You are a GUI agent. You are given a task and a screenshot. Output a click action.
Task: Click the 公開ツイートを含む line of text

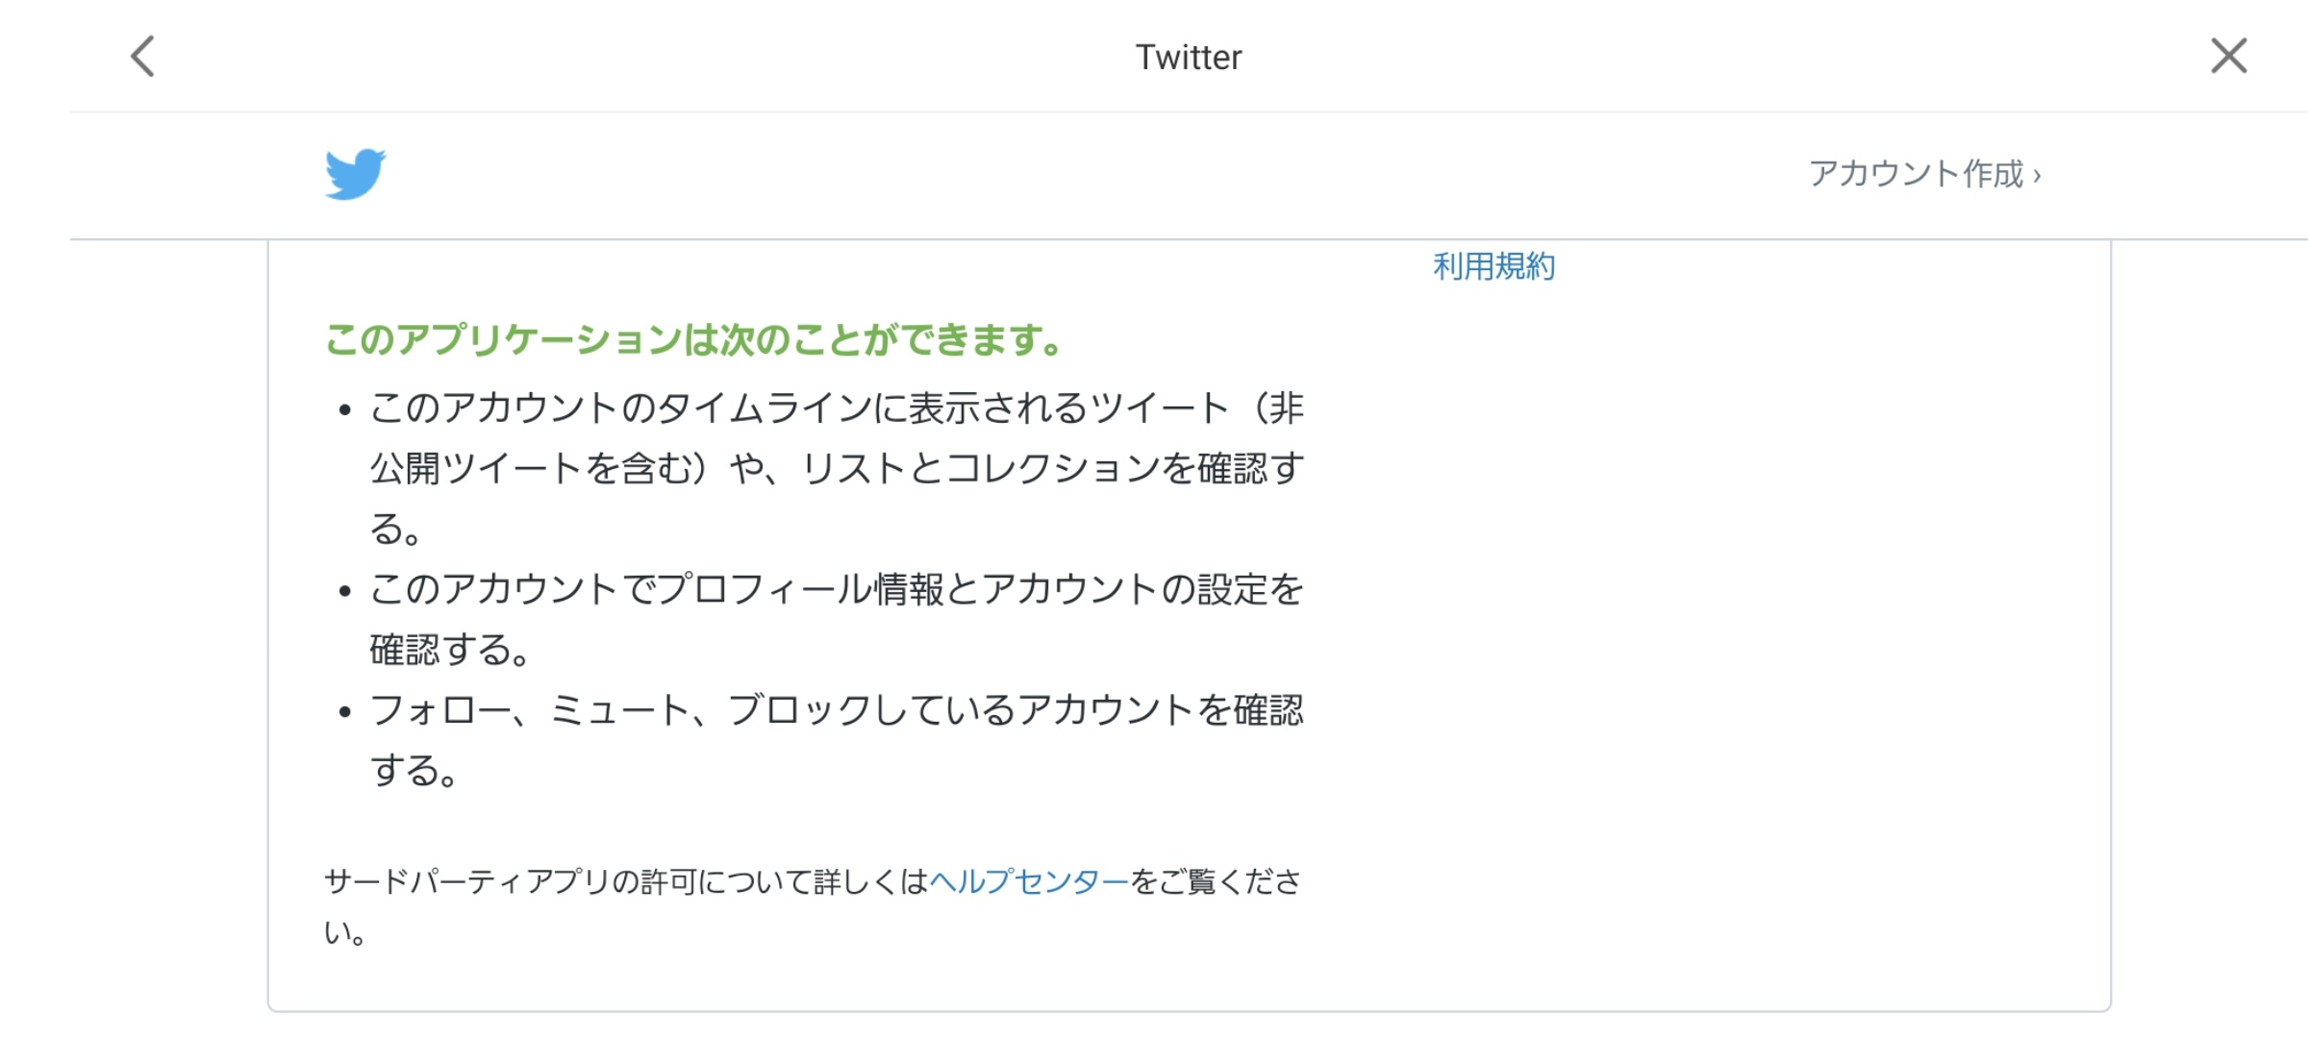837,468
